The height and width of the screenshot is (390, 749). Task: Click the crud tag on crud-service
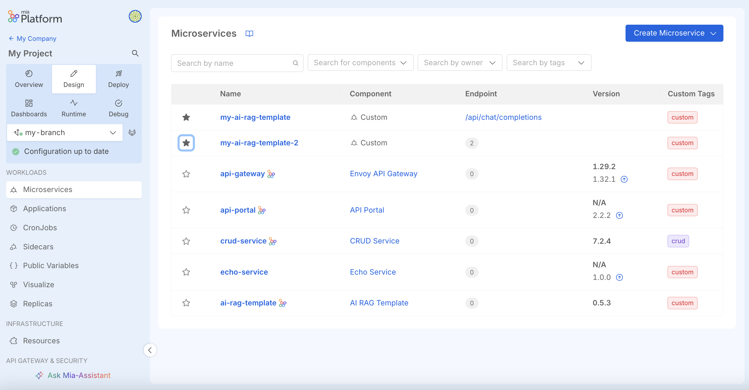click(678, 241)
